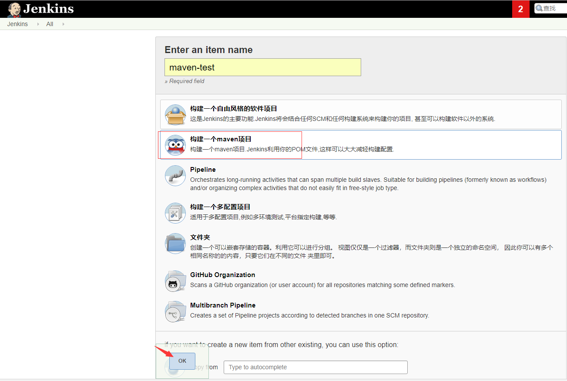Focus the 查找 search field
The height and width of the screenshot is (381, 567).
[x=550, y=8]
